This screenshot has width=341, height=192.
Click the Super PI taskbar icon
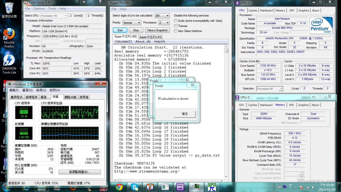(212, 187)
